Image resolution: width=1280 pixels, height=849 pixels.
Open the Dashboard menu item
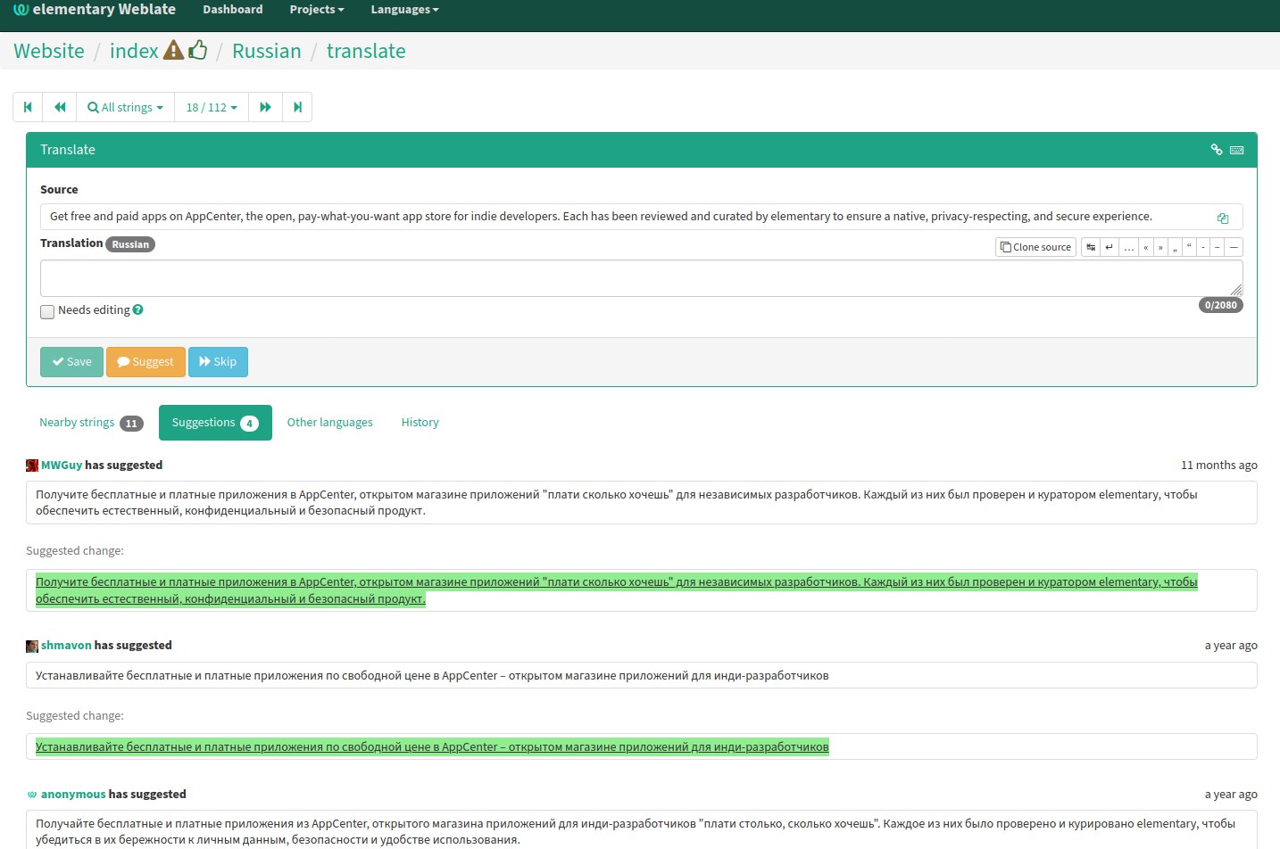point(233,10)
